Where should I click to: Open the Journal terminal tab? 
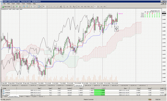tap(41, 96)
